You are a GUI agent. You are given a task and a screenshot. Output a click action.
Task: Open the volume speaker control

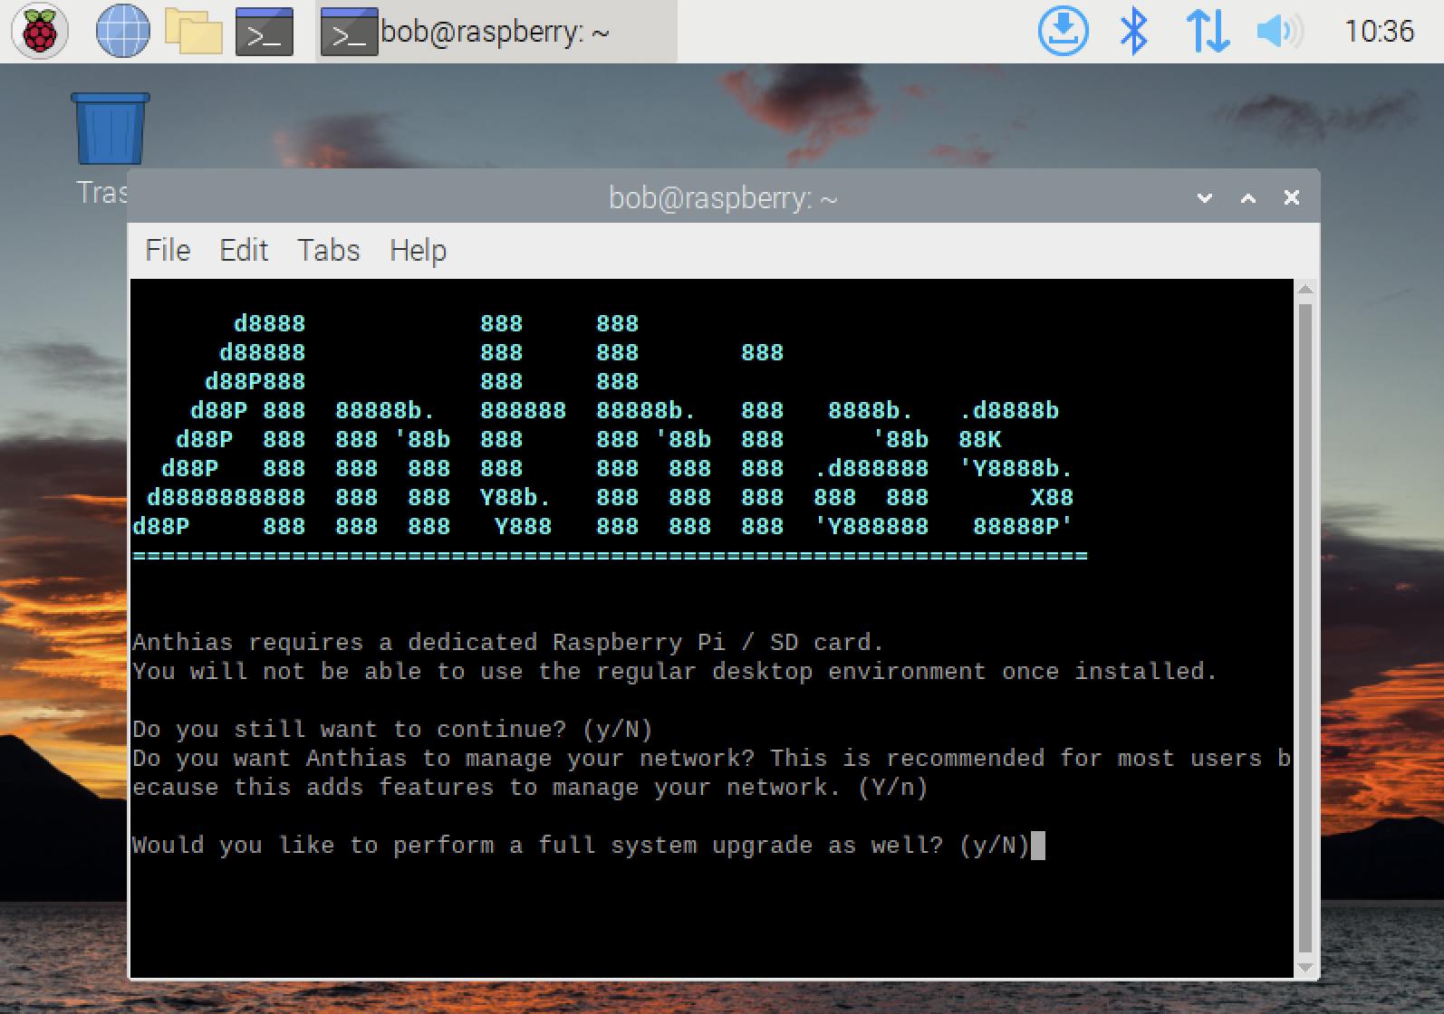(1279, 32)
